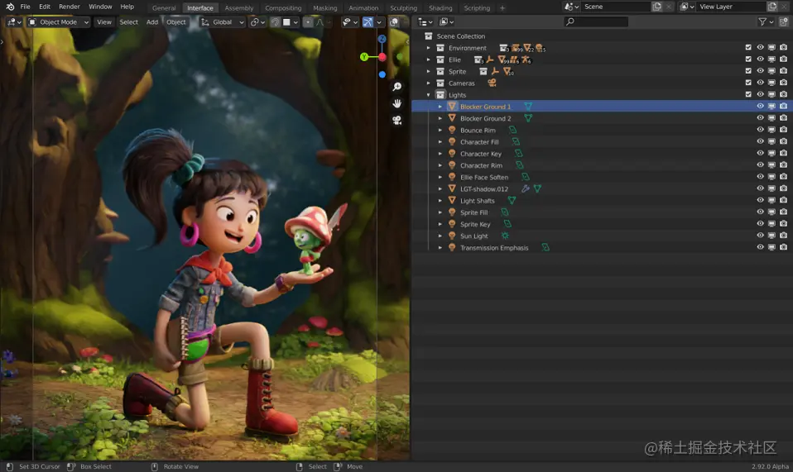Click the Blender logo icon

click(10, 7)
